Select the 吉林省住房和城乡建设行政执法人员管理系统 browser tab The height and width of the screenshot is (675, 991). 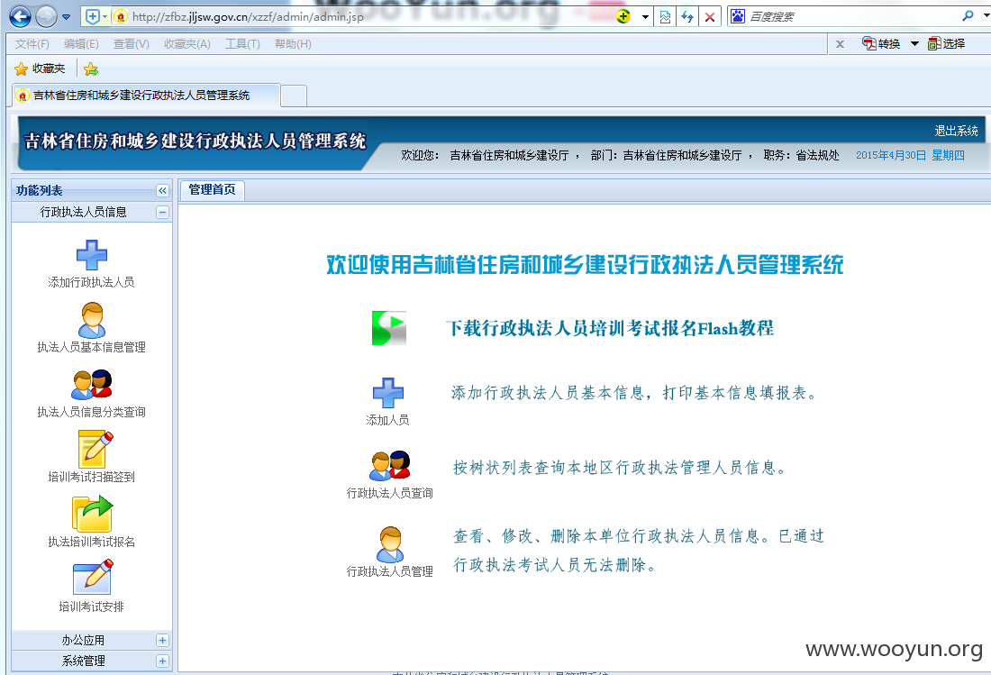145,95
